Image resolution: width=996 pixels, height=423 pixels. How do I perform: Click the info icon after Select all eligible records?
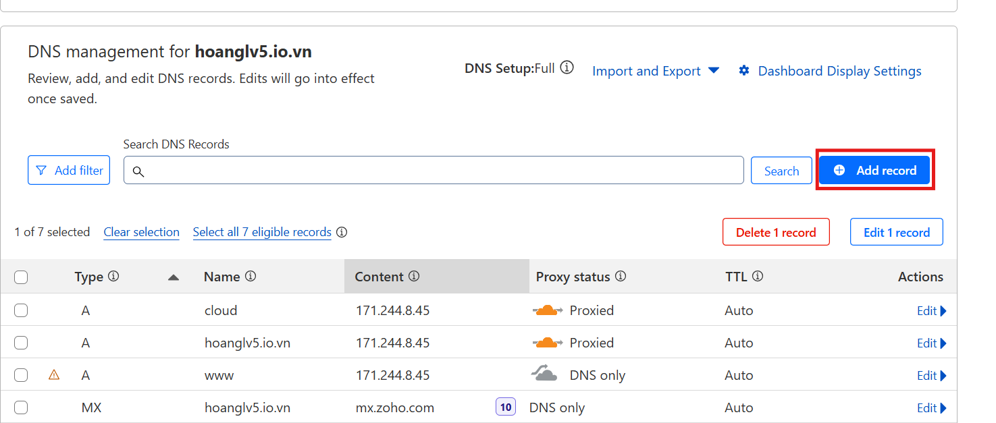[x=342, y=232]
